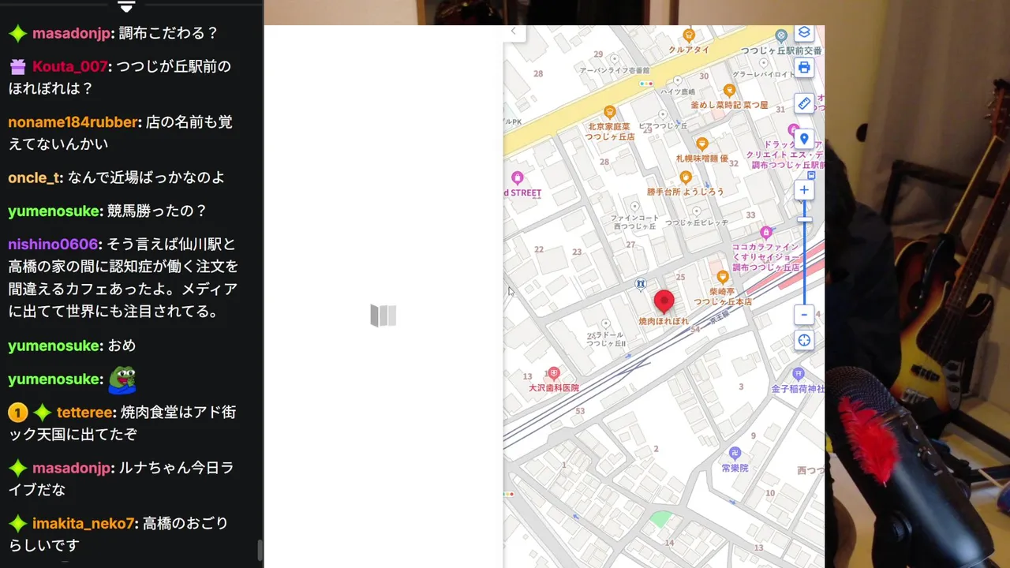Adjust the map zoom slider handle
Screen dimensions: 1010x568
pos(804,219)
